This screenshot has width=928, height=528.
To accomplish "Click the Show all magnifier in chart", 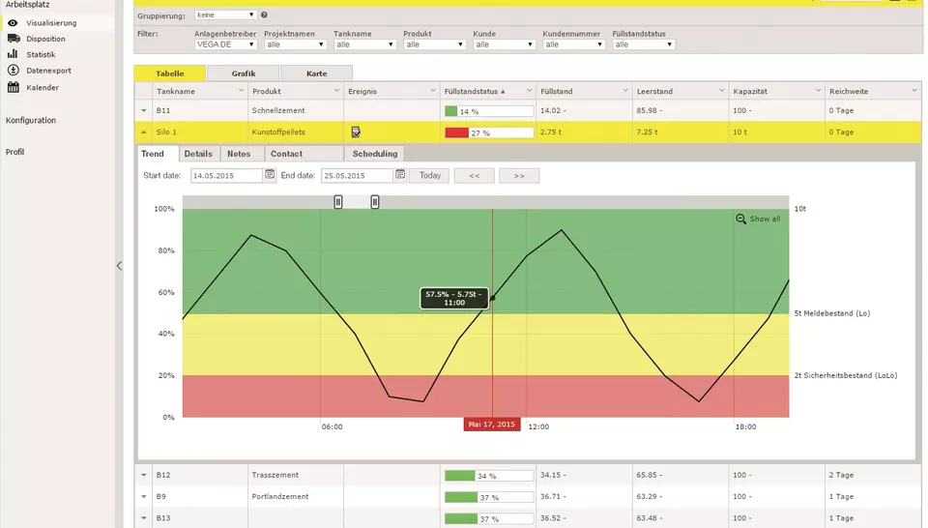I will point(741,220).
